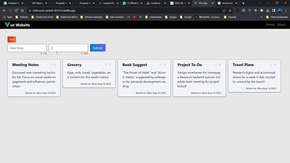Viewport: 290px width, 163px height.
Task: Open the Chrome profile avatar
Action: pos(280,10)
